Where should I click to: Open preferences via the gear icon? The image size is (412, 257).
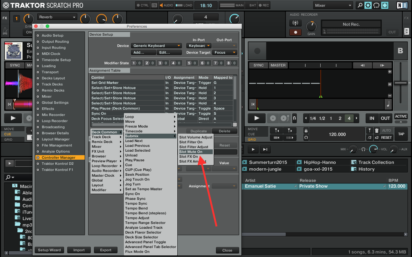(x=368, y=5)
